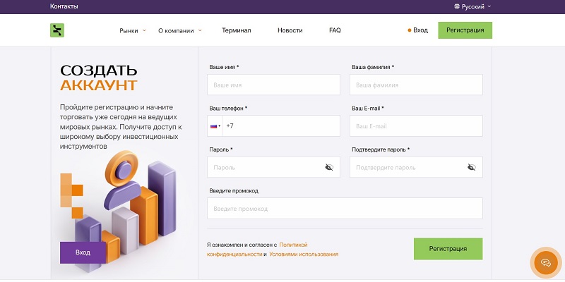Click the green site logo

[56, 30]
